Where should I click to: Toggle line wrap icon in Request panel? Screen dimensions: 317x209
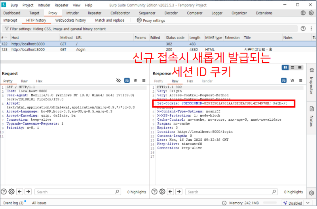[x=127, y=80]
